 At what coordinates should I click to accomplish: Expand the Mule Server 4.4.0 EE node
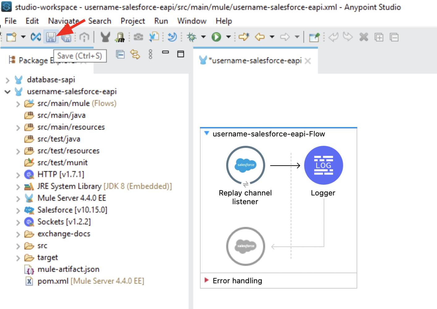[18, 199]
